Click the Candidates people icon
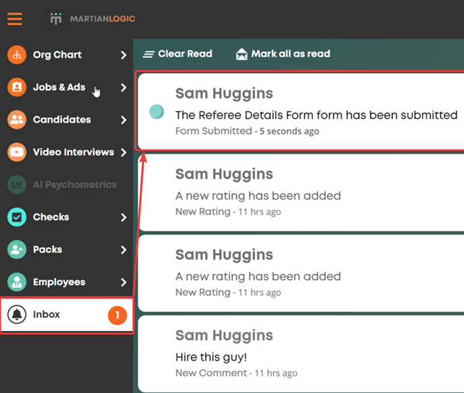The width and height of the screenshot is (464, 393). 17,119
